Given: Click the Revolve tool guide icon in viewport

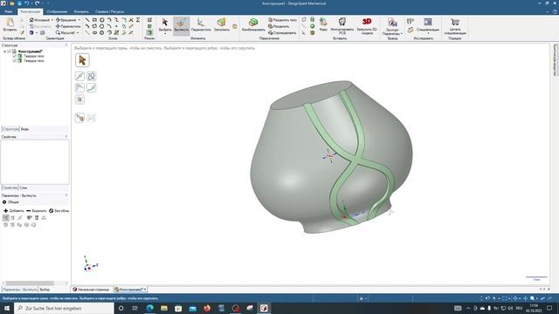Looking at the screenshot, I should coord(79,76).
